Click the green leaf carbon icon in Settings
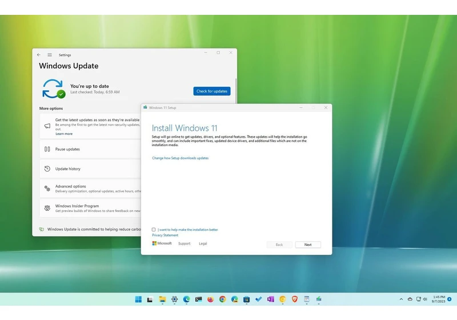 (42, 229)
